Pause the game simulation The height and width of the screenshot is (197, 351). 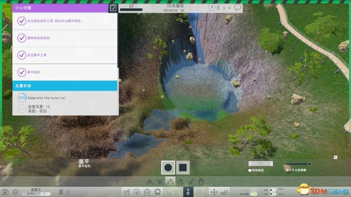tap(61, 191)
